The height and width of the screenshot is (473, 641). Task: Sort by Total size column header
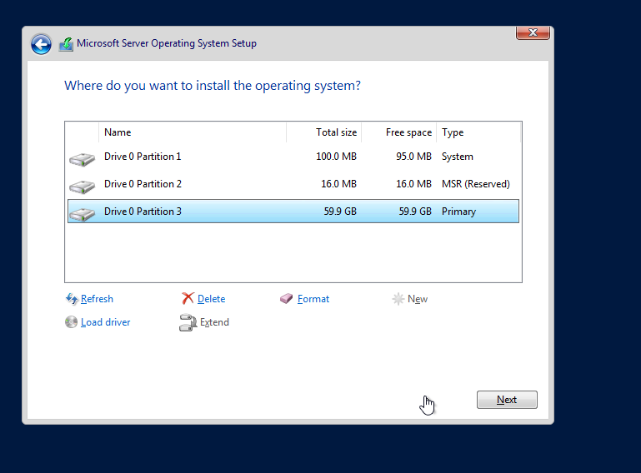pyautogui.click(x=323, y=132)
